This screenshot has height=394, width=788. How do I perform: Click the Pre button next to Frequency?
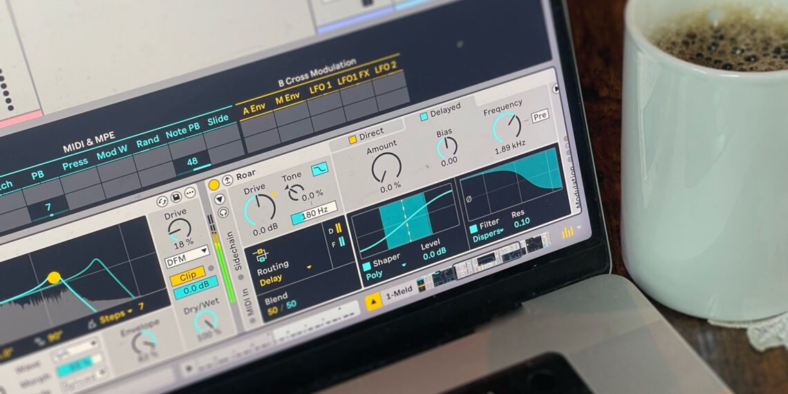click(539, 116)
